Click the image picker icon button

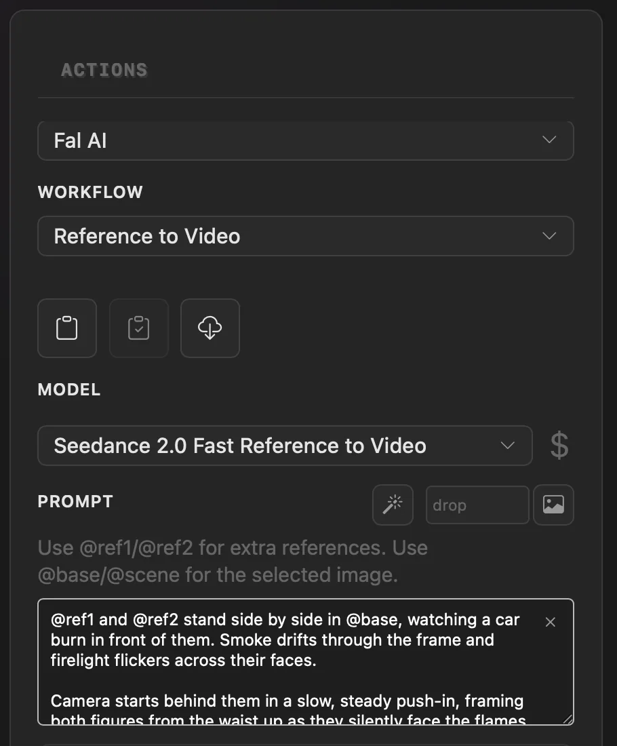553,505
